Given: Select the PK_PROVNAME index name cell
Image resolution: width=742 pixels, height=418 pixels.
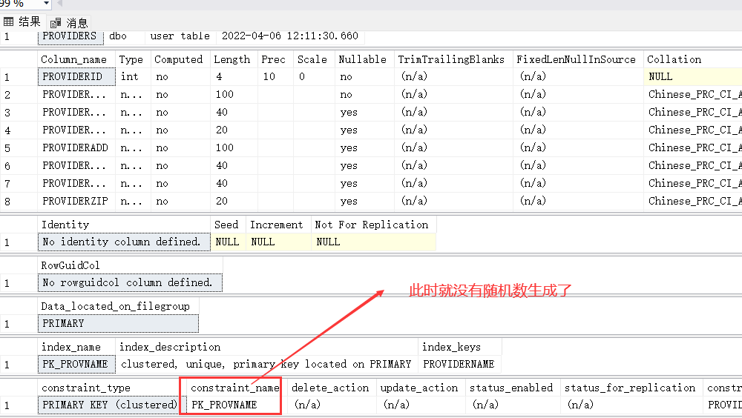Looking at the screenshot, I should (76, 364).
